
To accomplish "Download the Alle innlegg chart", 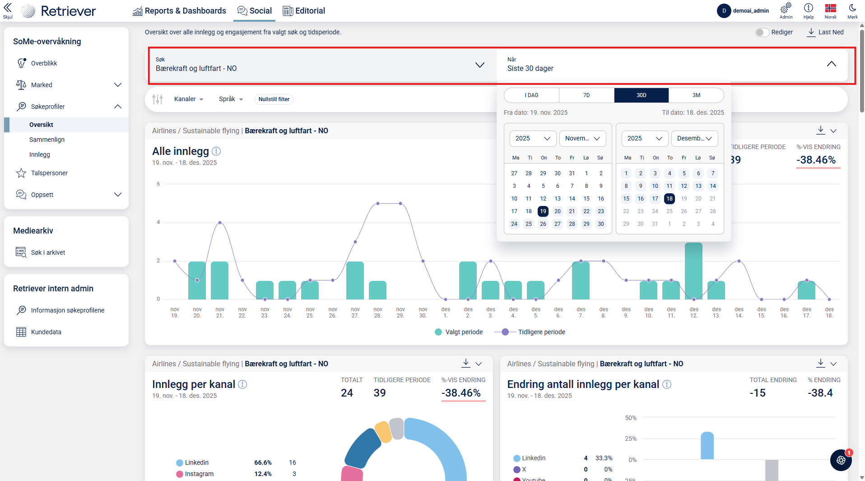I will [820, 131].
